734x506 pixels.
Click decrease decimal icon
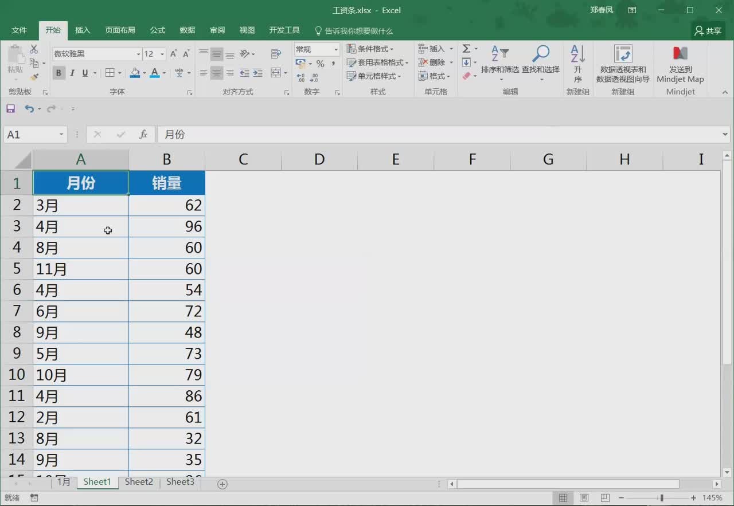[x=314, y=78]
